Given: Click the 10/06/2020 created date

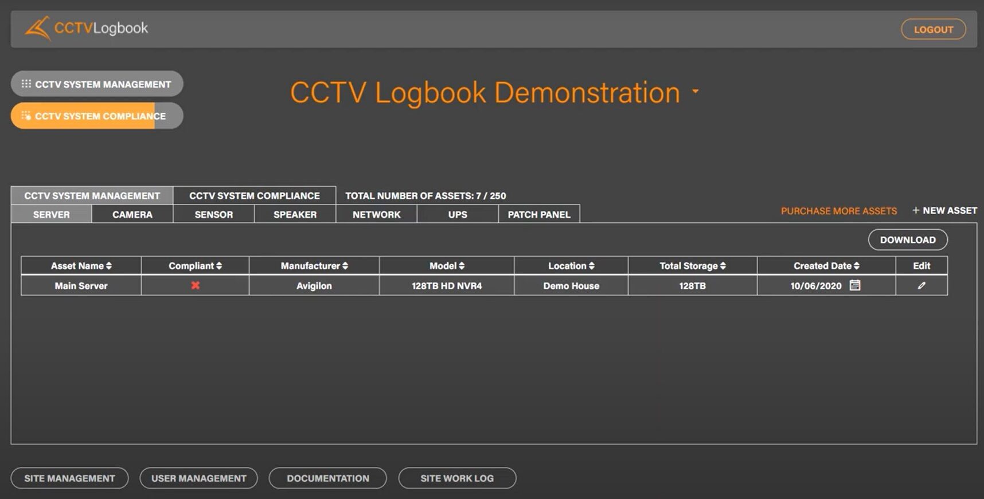Looking at the screenshot, I should point(816,286).
